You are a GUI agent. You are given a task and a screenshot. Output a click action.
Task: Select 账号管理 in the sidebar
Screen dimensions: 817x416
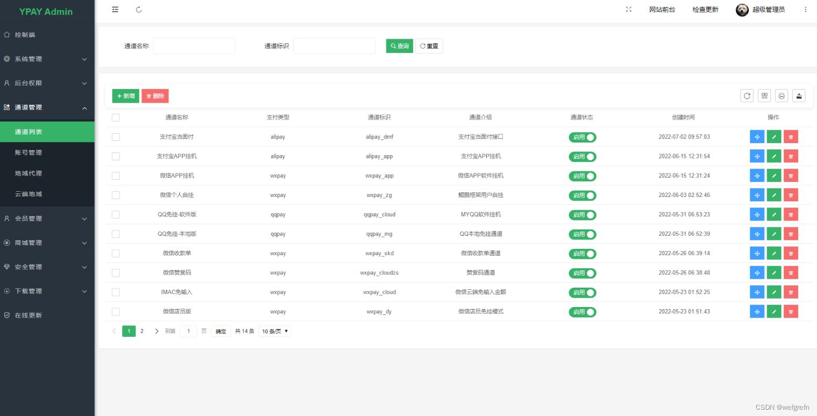tap(27, 152)
